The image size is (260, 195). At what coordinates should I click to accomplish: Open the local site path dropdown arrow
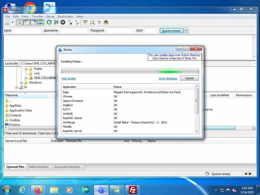[254, 64]
